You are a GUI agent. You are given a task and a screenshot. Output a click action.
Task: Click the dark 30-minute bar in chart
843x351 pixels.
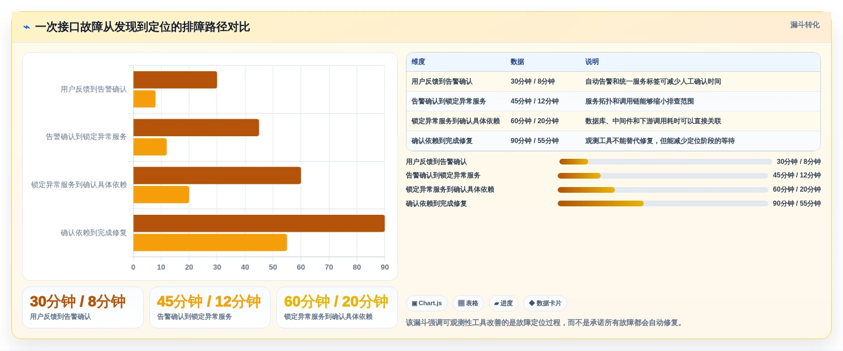pos(175,80)
